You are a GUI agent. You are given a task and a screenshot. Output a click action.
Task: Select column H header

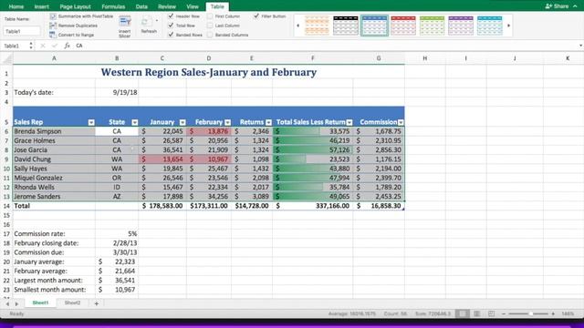(424, 58)
